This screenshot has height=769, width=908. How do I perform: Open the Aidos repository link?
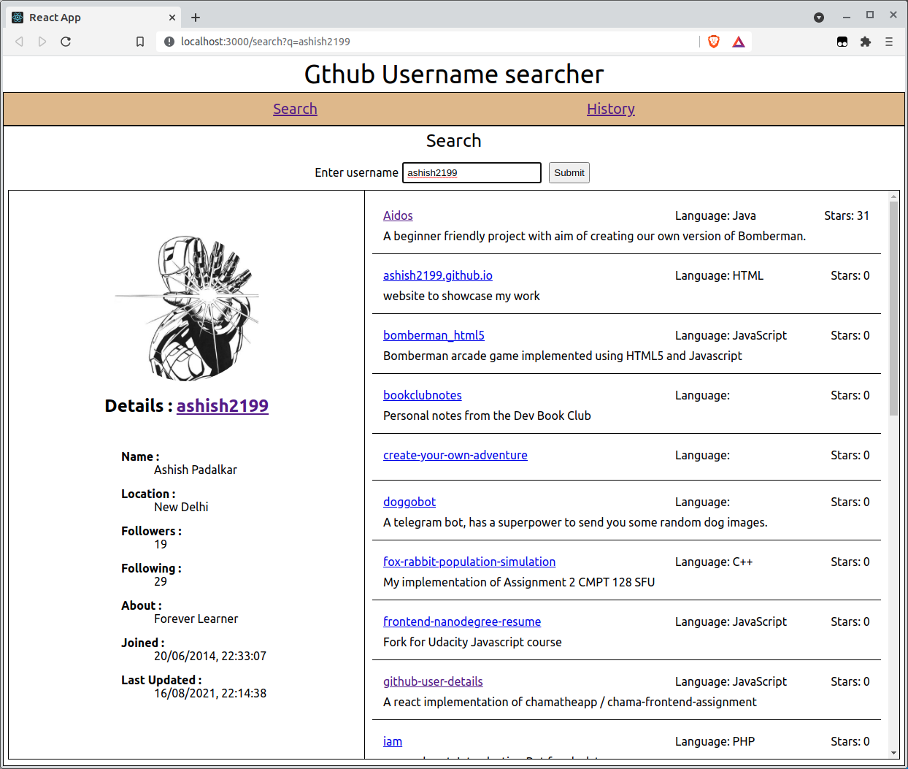pyautogui.click(x=398, y=215)
